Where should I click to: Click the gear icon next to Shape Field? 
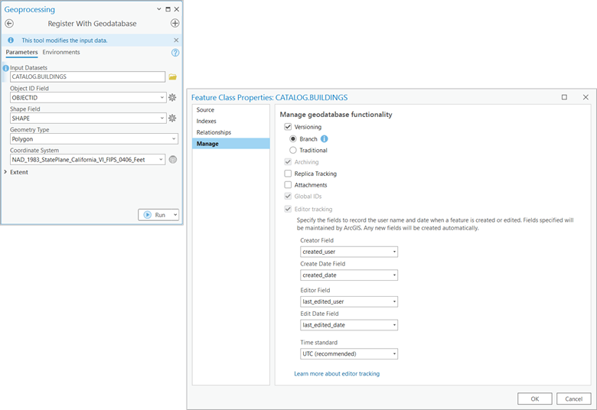(x=172, y=119)
